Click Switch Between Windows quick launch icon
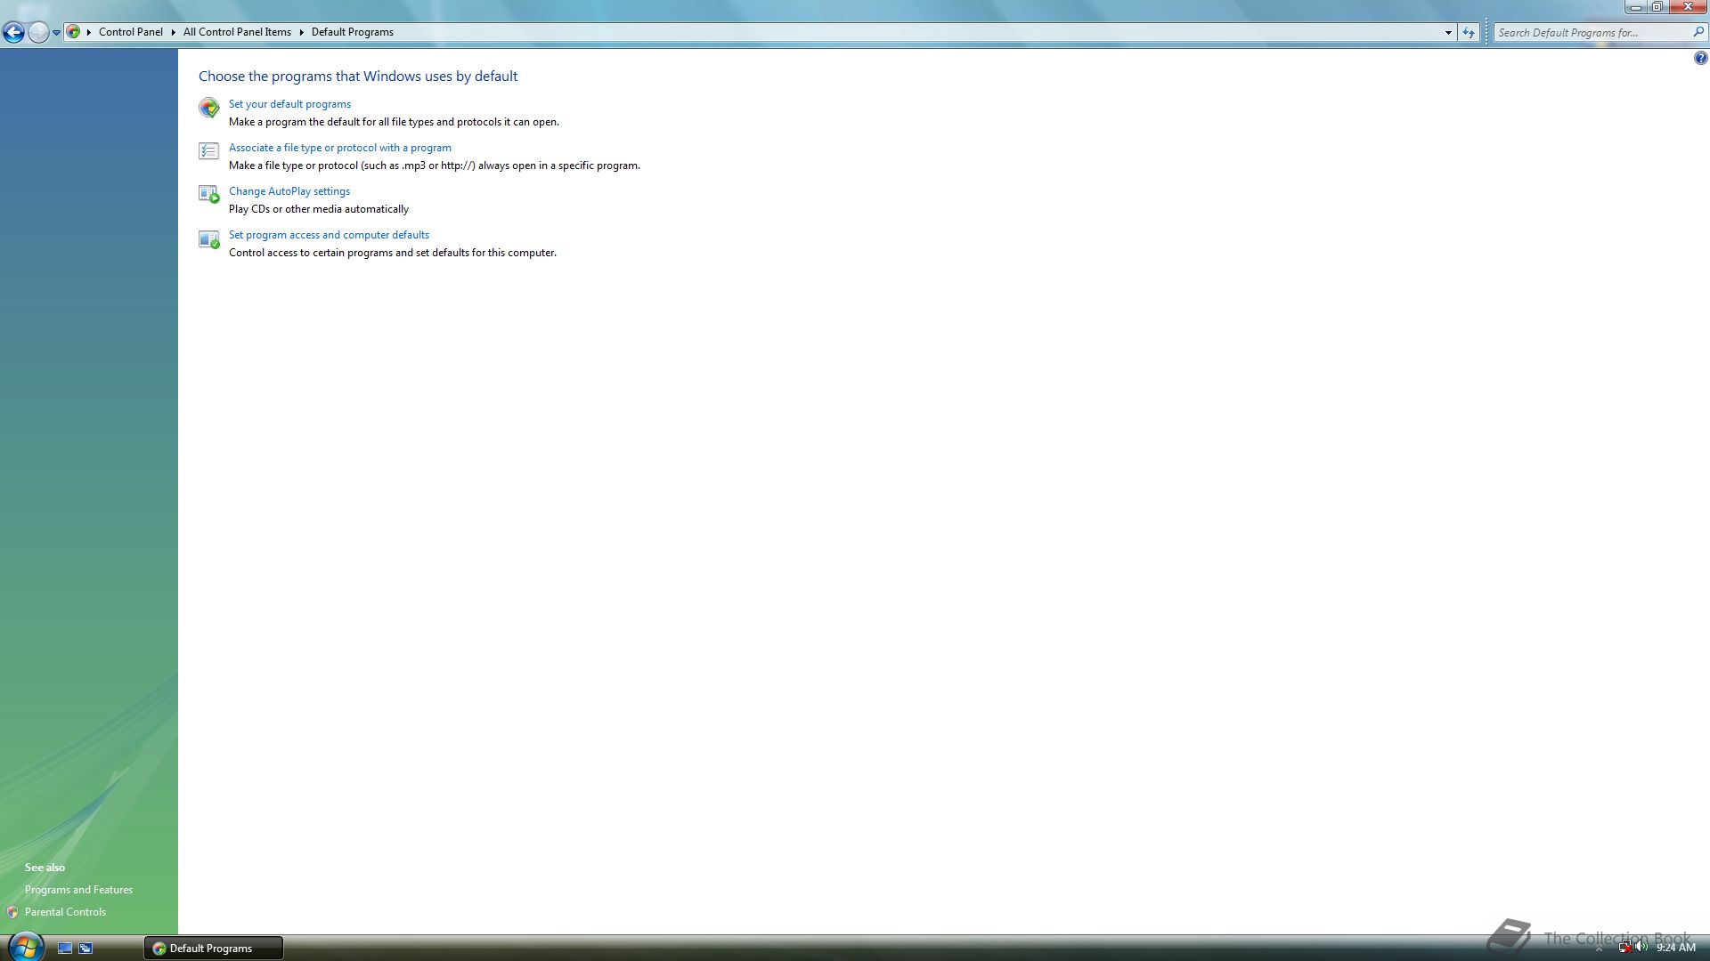1710x961 pixels. pyautogui.click(x=86, y=949)
